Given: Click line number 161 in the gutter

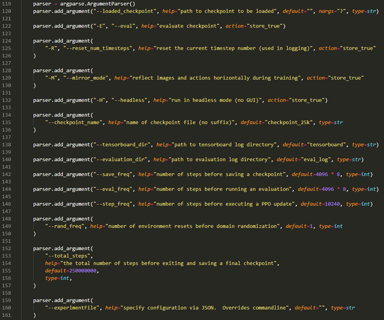Looking at the screenshot, I should (7, 315).
